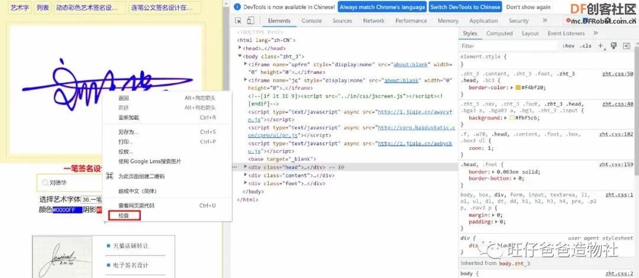Open the zht.css:159 source link
This screenshot has height=278, width=639.
coord(616,164)
